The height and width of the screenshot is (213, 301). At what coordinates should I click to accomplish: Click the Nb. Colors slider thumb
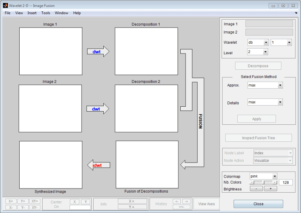click(263, 182)
